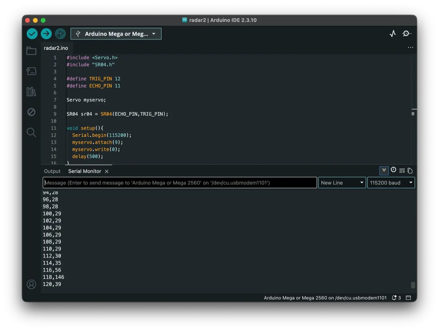Viewport: 439px width, 331px height.
Task: Open the Serial Plotter
Action: coord(393,34)
